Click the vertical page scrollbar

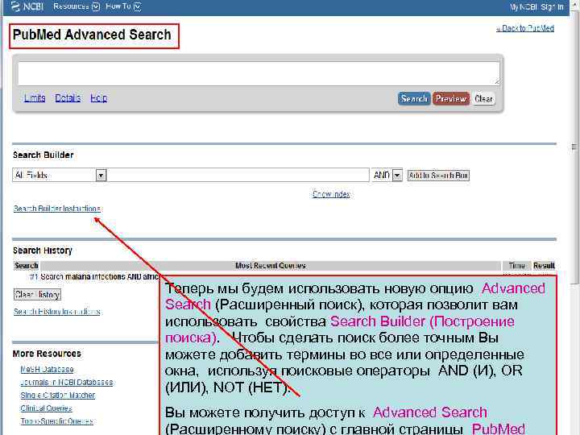[574, 148]
